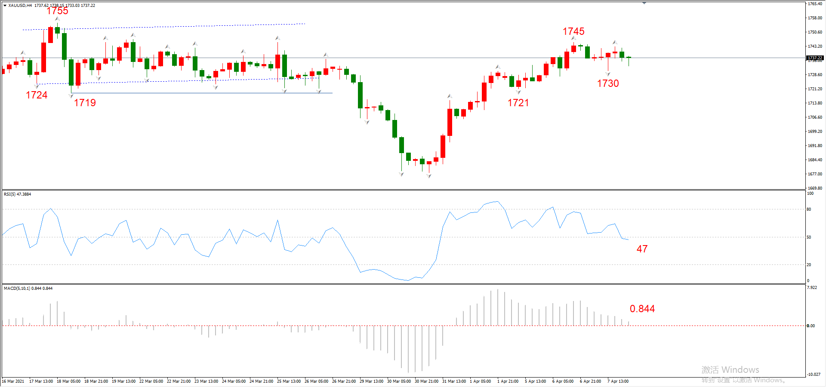Select the red 1745 annotation
826x387 pixels.
pyautogui.click(x=573, y=31)
